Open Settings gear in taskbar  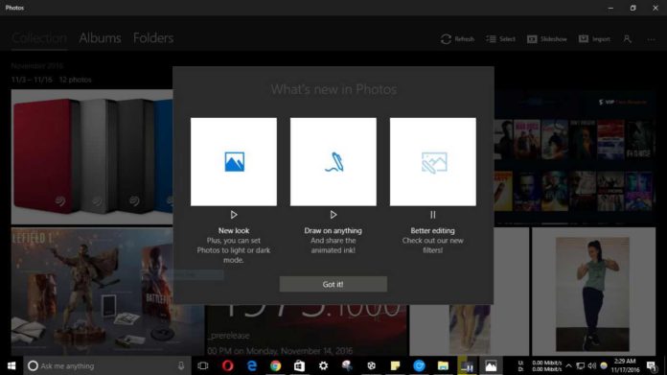[x=323, y=365]
